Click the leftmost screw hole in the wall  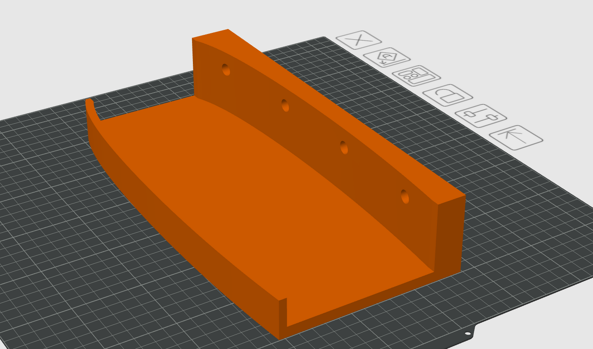coord(226,70)
